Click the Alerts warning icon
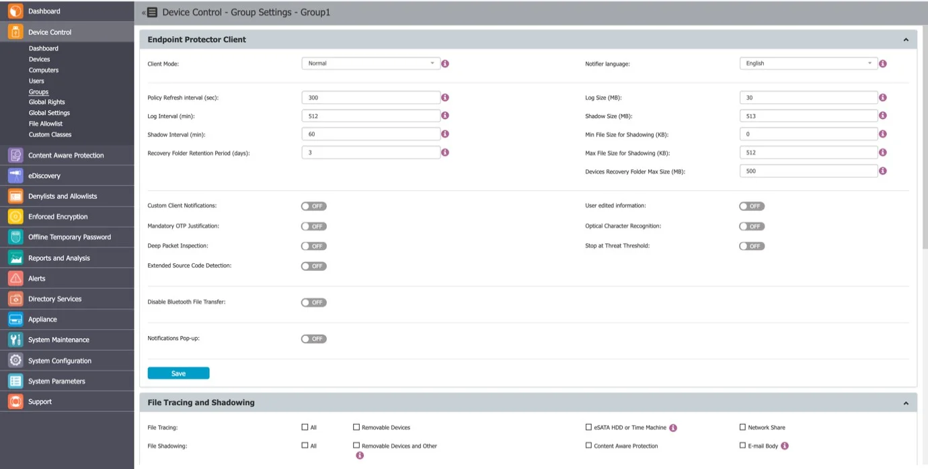 click(x=15, y=278)
